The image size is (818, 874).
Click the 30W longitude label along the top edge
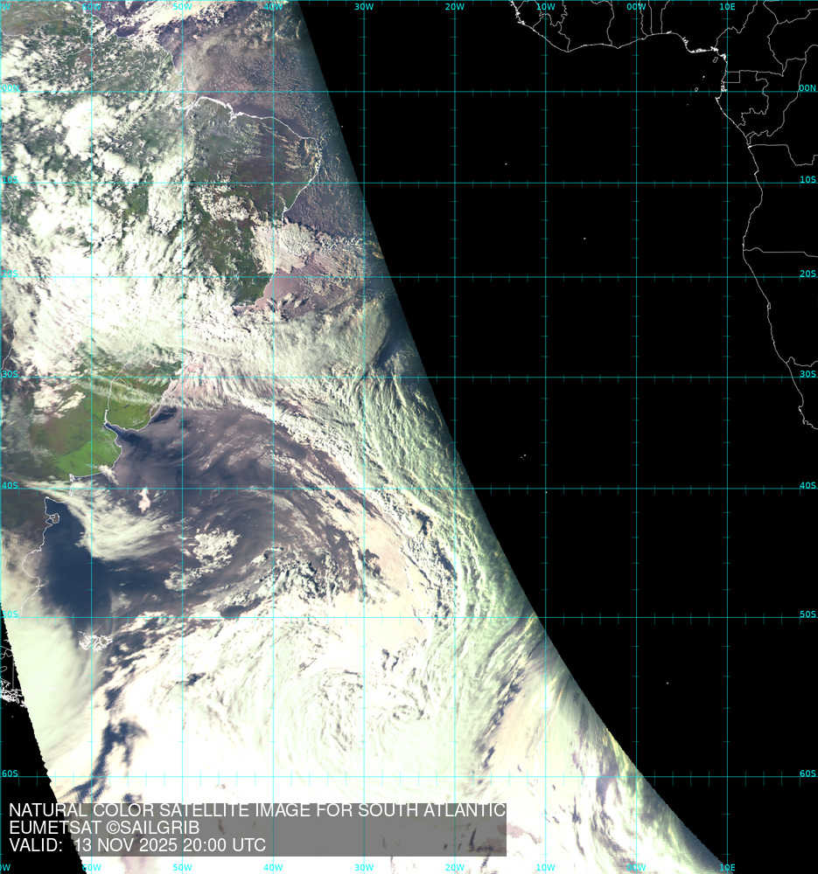tap(364, 7)
